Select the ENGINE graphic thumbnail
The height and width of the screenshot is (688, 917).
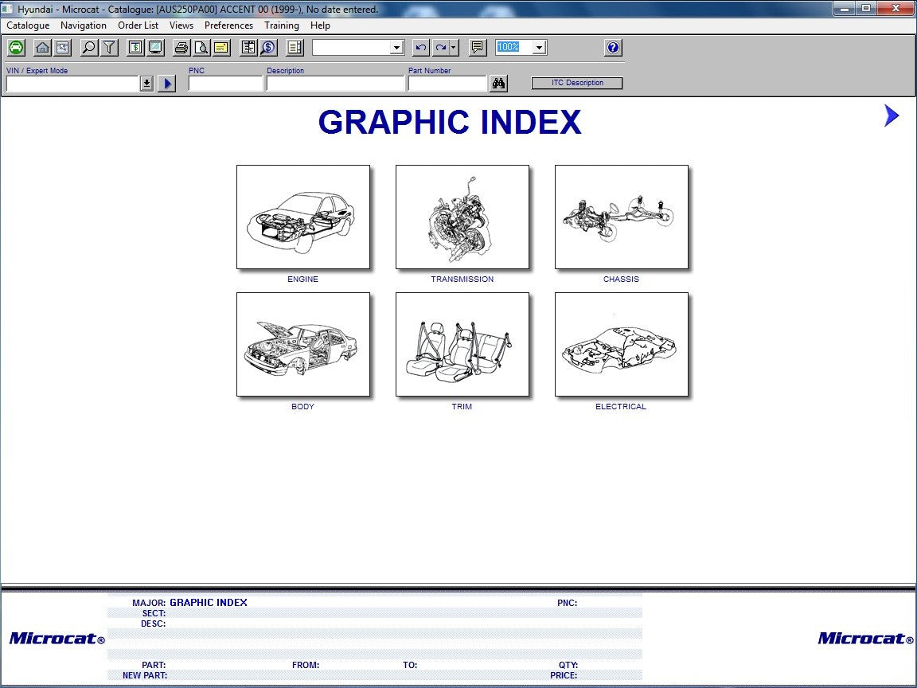click(303, 217)
